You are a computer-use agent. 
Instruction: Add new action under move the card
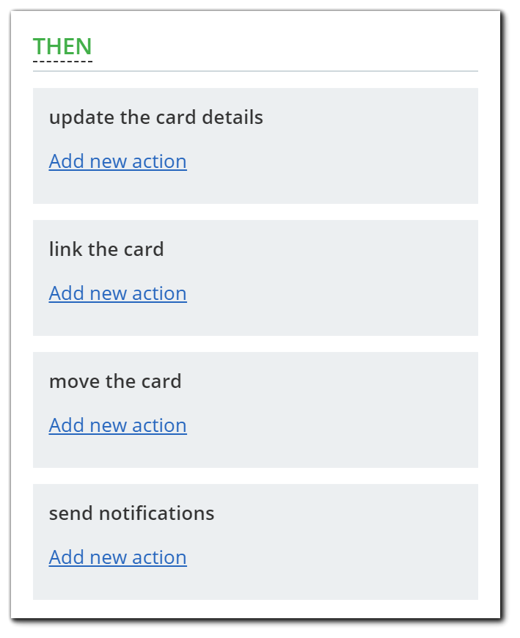[117, 425]
